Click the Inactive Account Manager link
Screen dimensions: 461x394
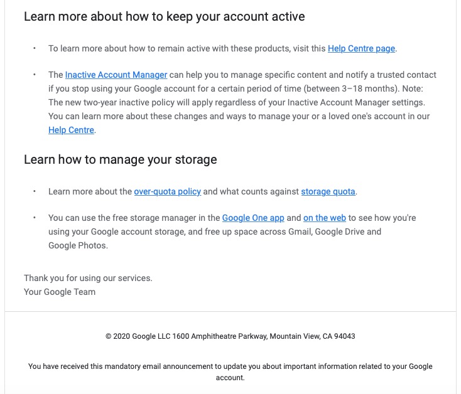coord(116,75)
